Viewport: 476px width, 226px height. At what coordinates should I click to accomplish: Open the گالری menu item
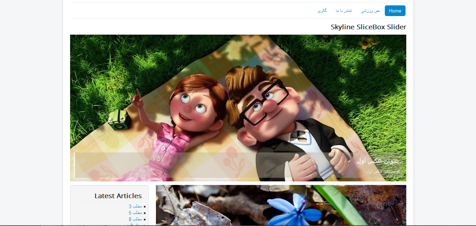322,11
